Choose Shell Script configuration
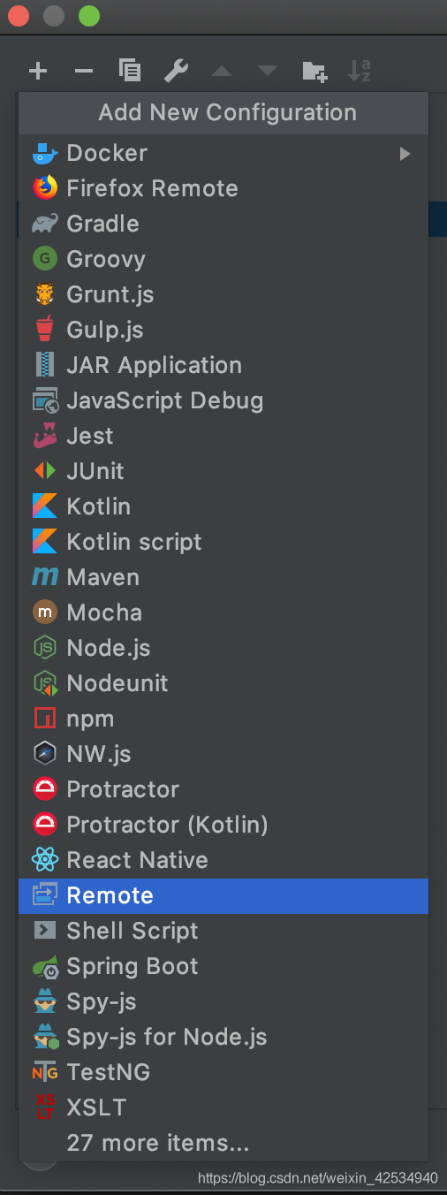 point(223,931)
